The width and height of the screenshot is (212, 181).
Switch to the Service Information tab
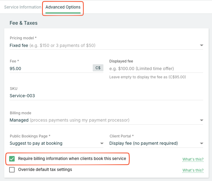coord(23,7)
